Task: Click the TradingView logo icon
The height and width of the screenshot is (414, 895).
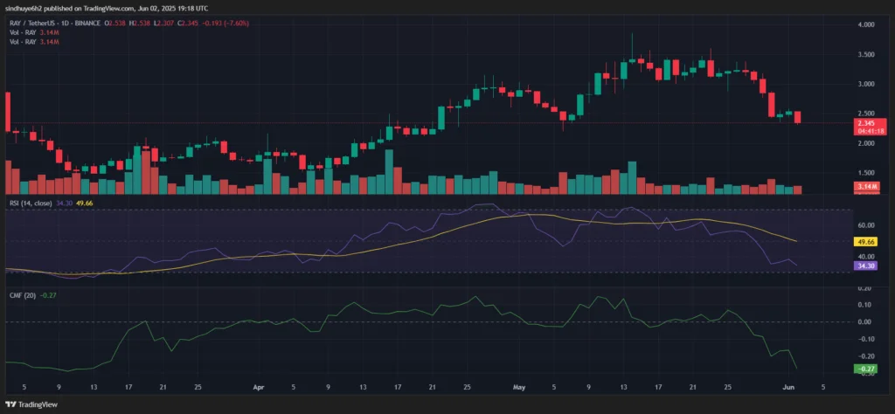Action: tap(11, 404)
